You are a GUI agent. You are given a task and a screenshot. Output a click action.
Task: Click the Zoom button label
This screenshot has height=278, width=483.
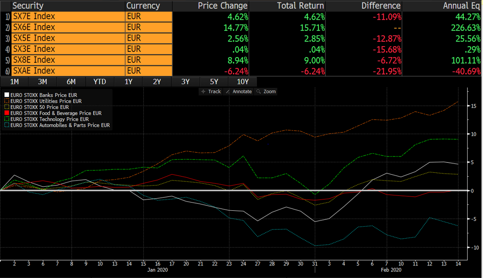pyautogui.click(x=269, y=92)
